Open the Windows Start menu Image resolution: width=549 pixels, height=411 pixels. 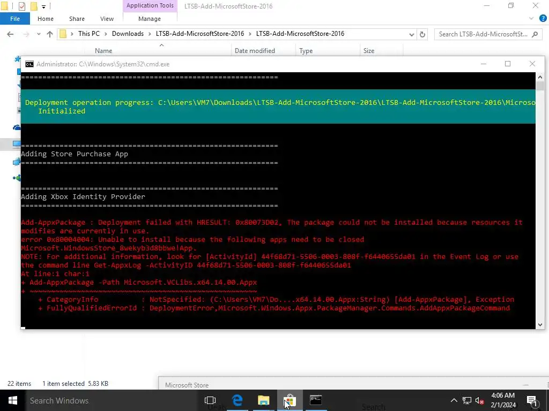[x=13, y=400]
